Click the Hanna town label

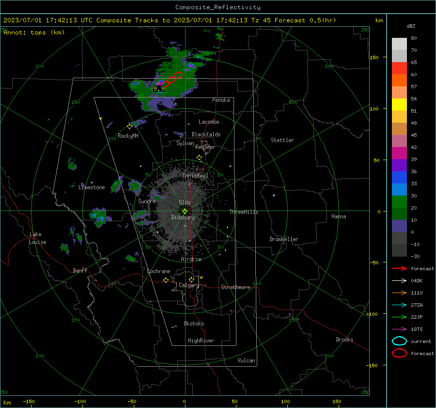click(x=339, y=216)
